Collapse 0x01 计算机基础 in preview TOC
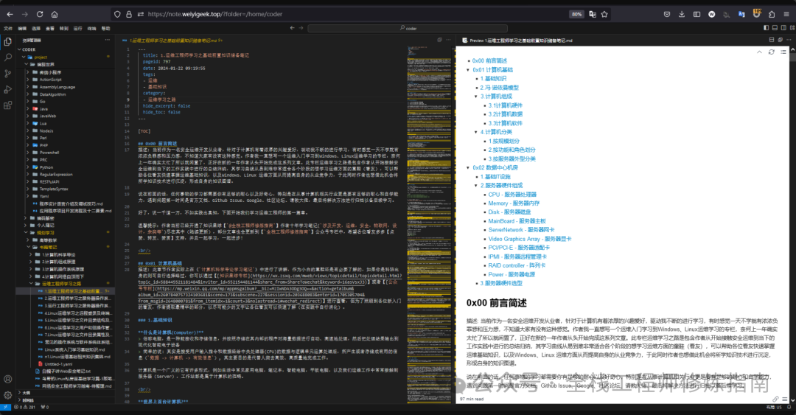Viewport: 796px width, 415px height. [468, 69]
